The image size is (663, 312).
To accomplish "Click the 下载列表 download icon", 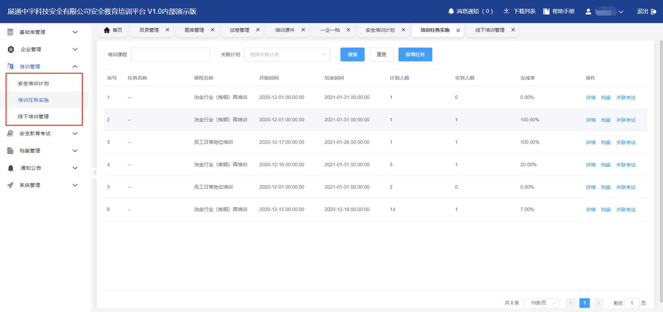I will (x=506, y=11).
